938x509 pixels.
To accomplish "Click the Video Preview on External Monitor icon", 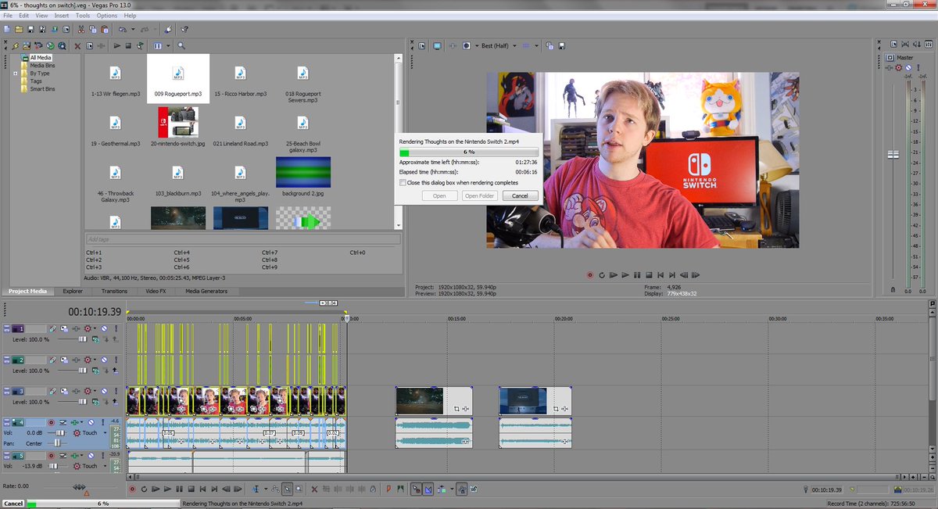I will click(x=437, y=45).
